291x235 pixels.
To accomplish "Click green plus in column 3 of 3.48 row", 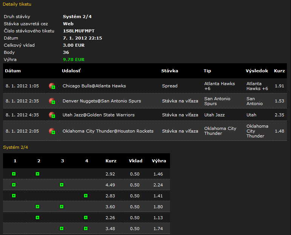I will coord(61,228).
